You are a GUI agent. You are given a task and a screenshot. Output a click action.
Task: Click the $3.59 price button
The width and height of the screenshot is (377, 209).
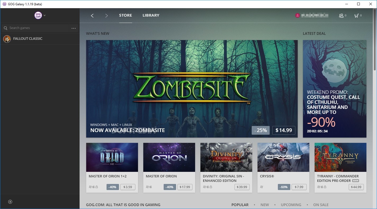128,187
